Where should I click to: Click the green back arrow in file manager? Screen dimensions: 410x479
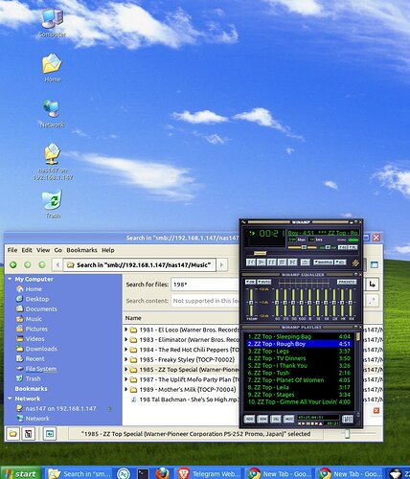click(13, 264)
